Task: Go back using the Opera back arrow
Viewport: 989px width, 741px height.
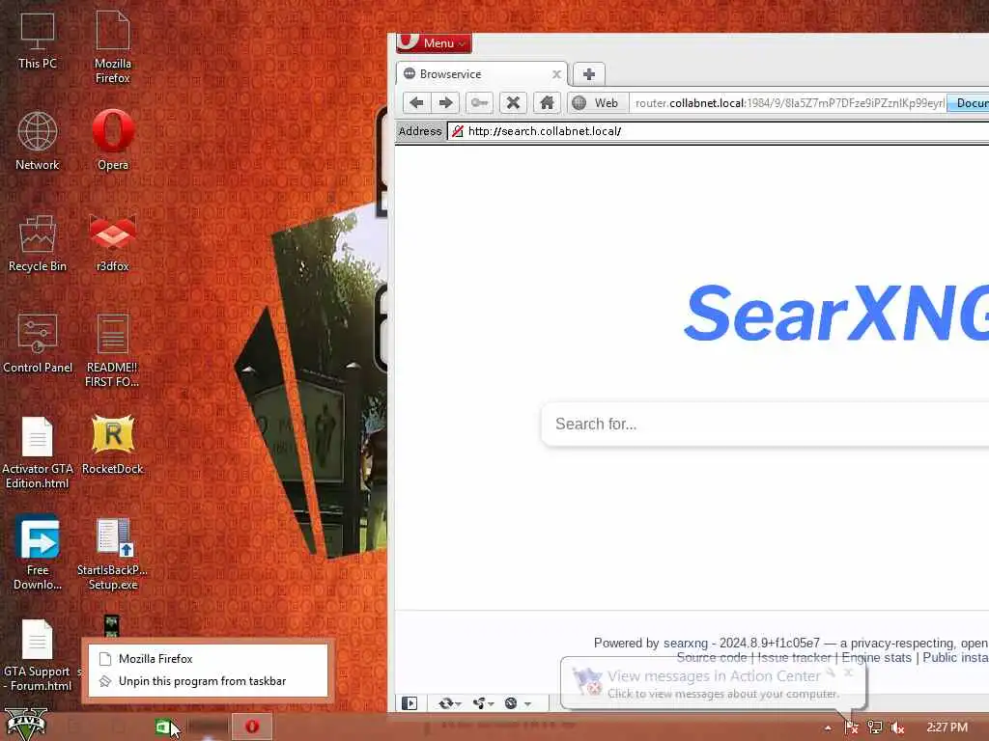Action: coord(416,102)
